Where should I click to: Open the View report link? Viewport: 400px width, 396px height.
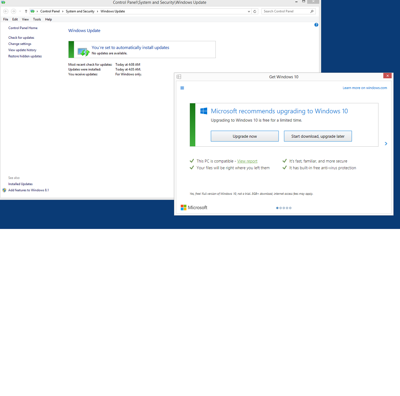point(247,161)
